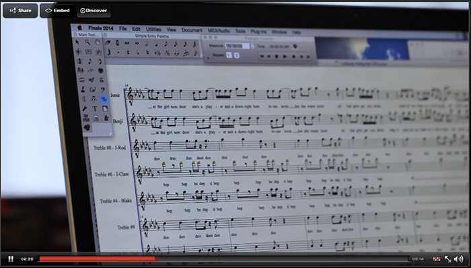Click the Discover button
This screenshot has height=268, width=471.
pos(94,11)
